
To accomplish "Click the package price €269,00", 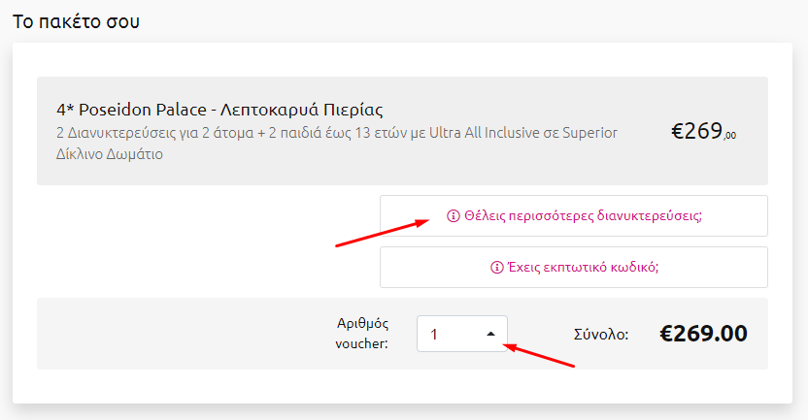I will click(703, 131).
